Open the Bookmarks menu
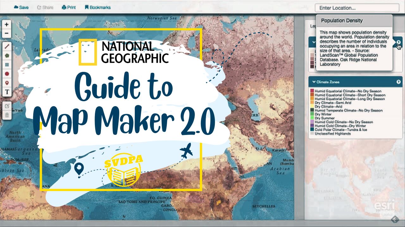405x227 pixels. (x=98, y=7)
